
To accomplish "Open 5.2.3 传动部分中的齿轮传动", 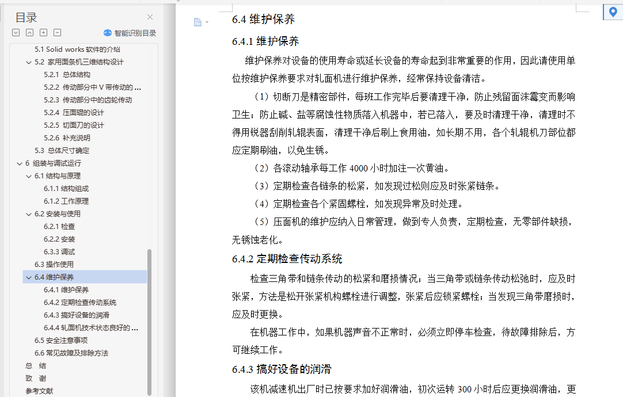I will 88,100.
